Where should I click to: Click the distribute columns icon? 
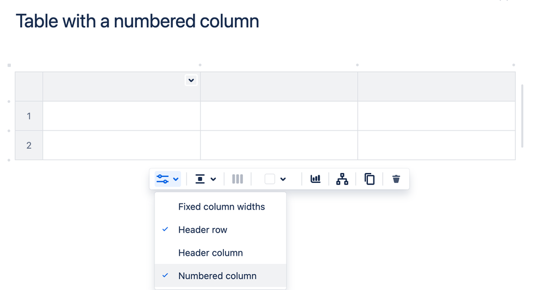click(238, 179)
